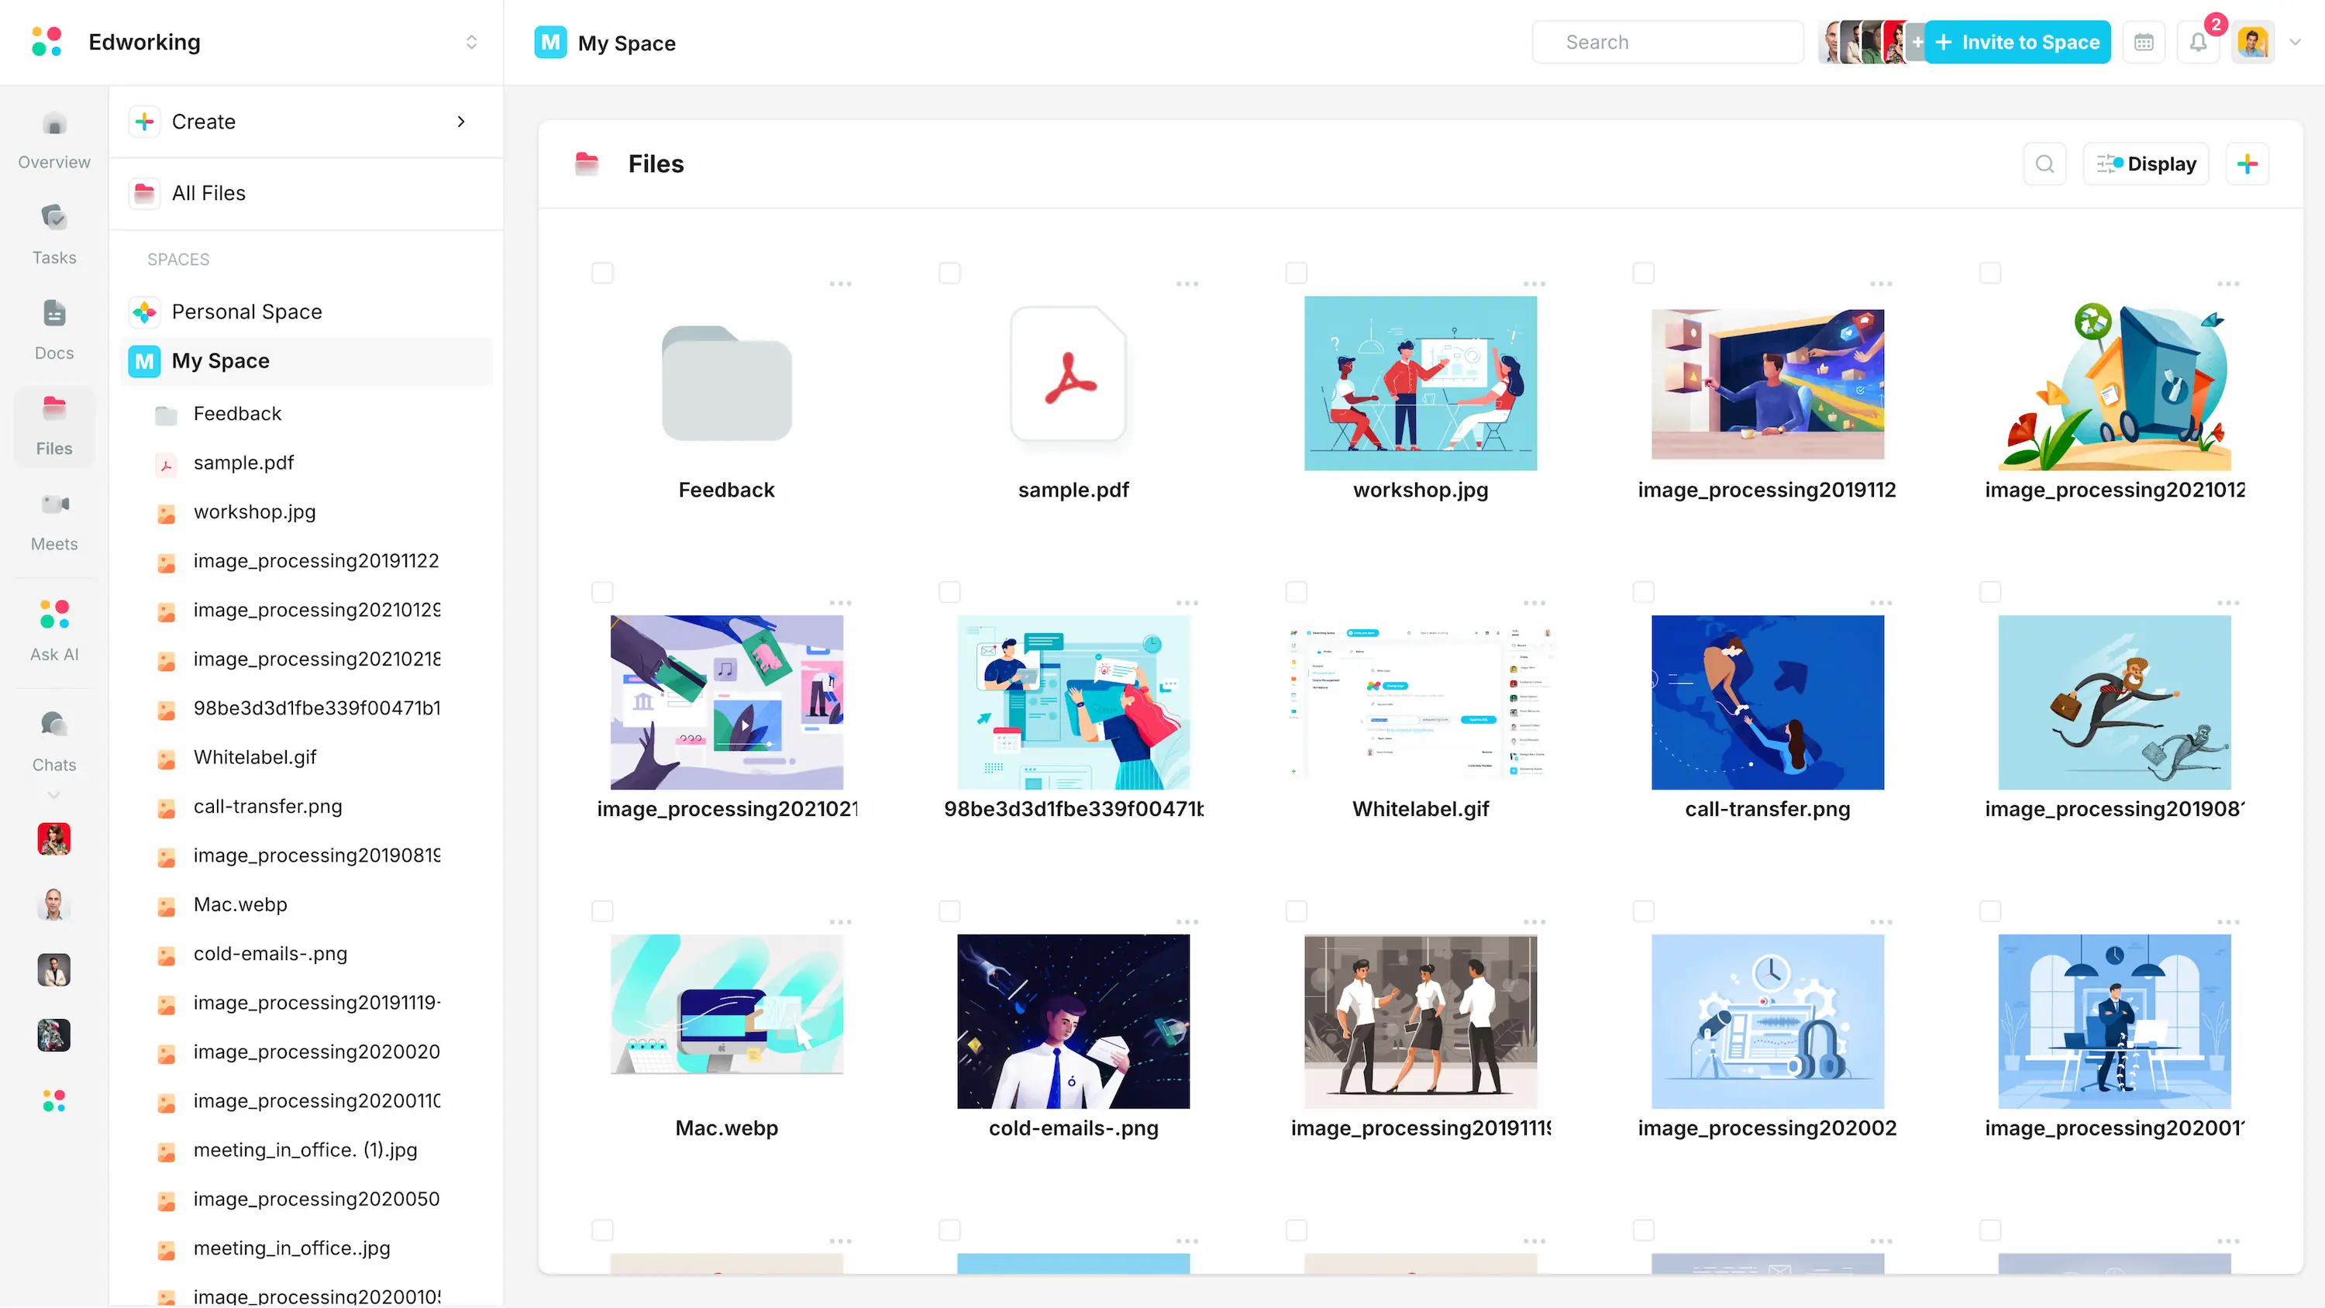Expand the workspace switcher next to Edworking
Viewport: 2325px width, 1308px height.
click(471, 42)
